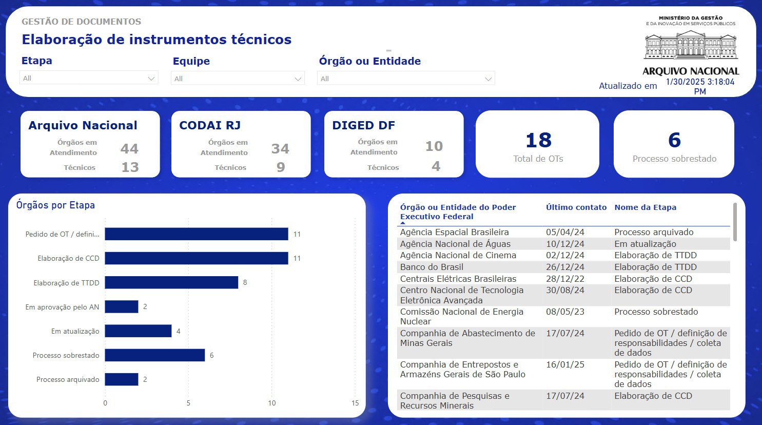Select the Agência Nacional de Cinema row
The height and width of the screenshot is (425, 762).
(x=458, y=255)
